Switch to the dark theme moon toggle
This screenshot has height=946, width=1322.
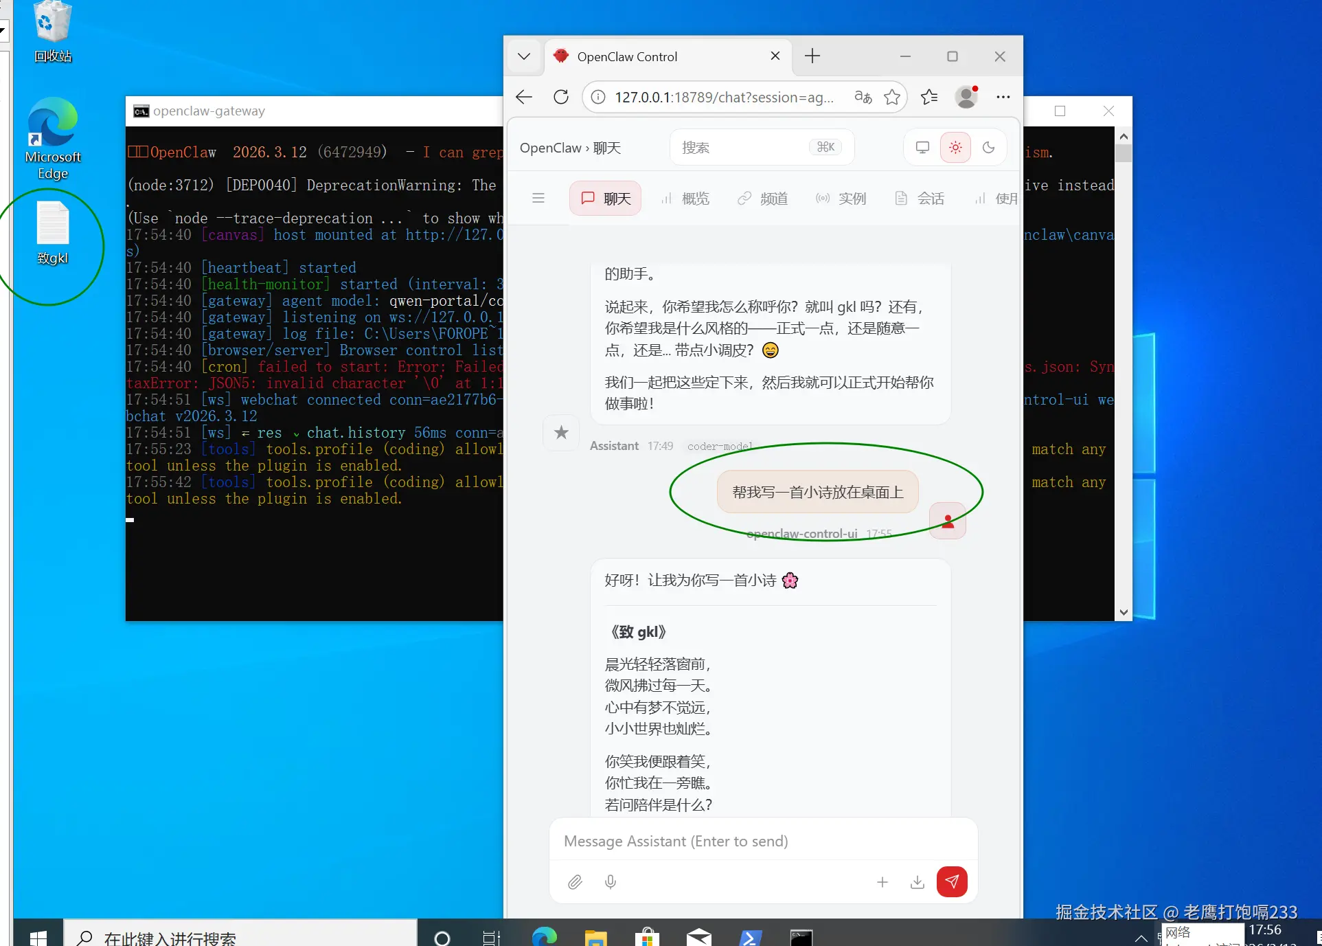tap(988, 147)
